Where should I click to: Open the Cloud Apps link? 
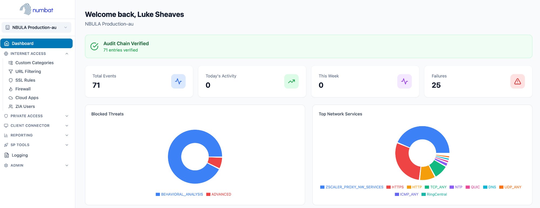(27, 98)
